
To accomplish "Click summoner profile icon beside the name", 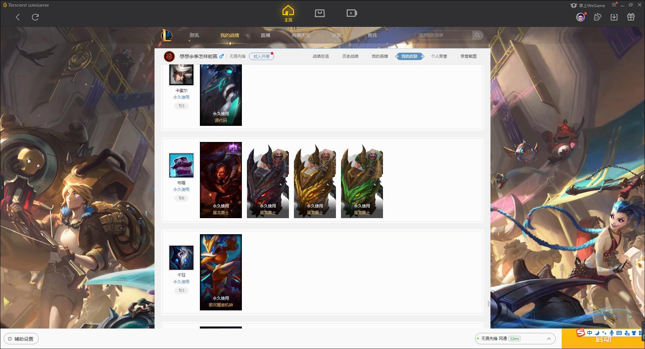I will 169,56.
